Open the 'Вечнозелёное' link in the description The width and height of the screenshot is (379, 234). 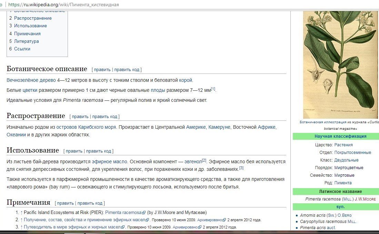[22, 80]
